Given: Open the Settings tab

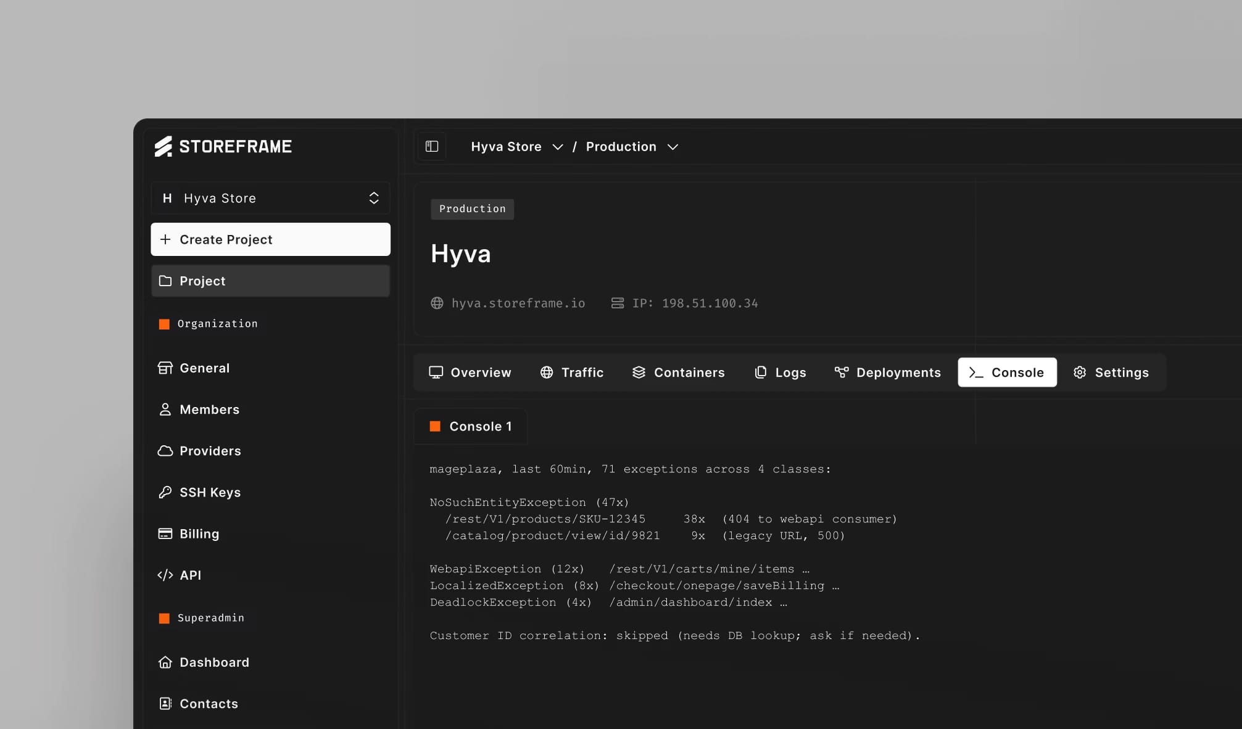Looking at the screenshot, I should click(x=1111, y=373).
